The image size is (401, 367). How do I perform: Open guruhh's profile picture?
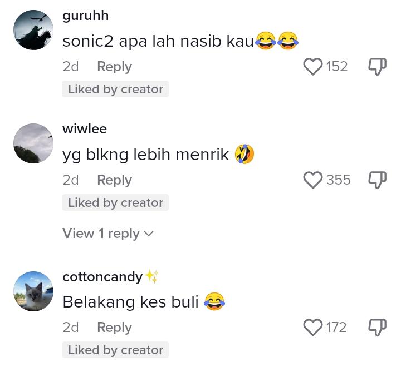click(x=33, y=30)
